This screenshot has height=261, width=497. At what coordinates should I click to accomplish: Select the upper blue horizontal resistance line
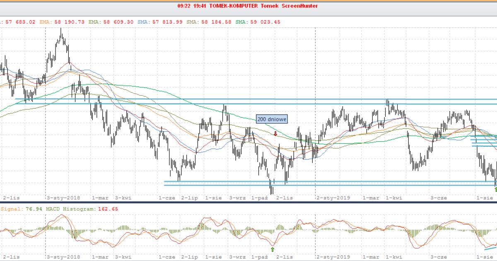pos(248,99)
